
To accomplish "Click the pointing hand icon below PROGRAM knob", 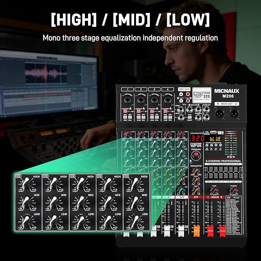I will [191, 161].
